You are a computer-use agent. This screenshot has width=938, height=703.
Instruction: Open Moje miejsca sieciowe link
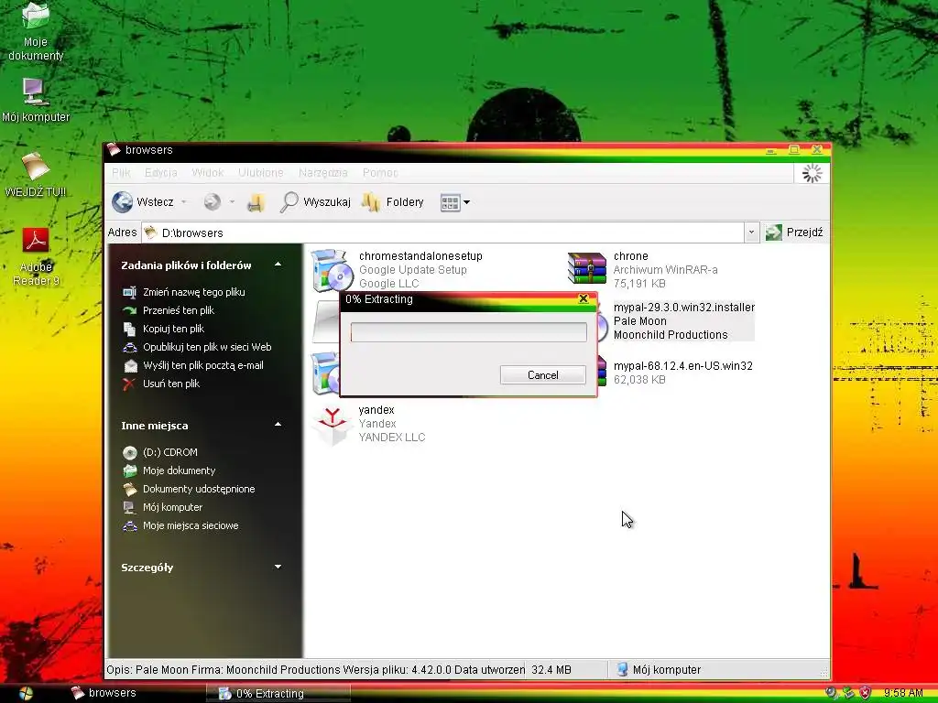click(x=191, y=525)
